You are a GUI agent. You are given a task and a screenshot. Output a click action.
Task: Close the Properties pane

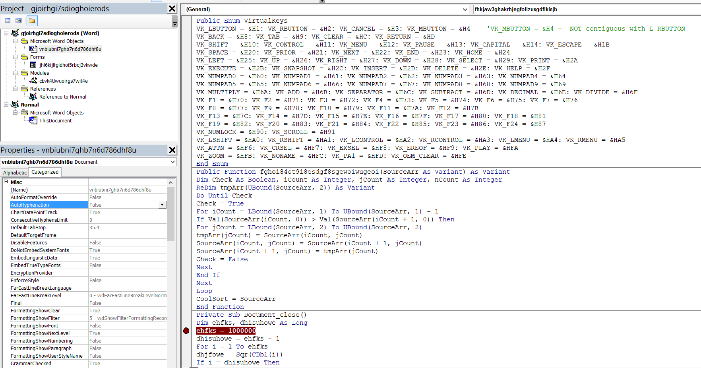172,150
